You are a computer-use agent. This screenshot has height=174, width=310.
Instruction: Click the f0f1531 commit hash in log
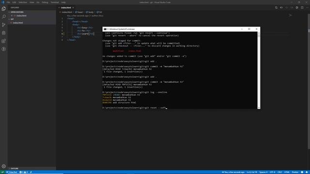pyautogui.click(x=107, y=95)
